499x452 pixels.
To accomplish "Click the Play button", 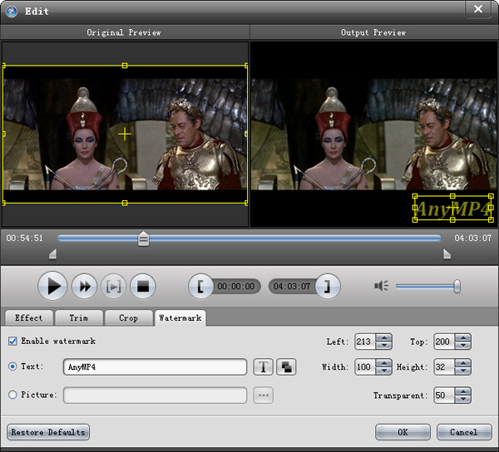I will 52,286.
